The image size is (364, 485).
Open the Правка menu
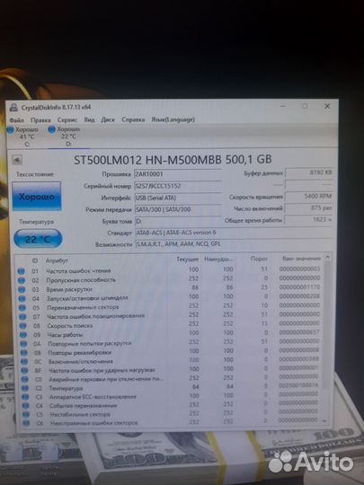click(x=40, y=119)
